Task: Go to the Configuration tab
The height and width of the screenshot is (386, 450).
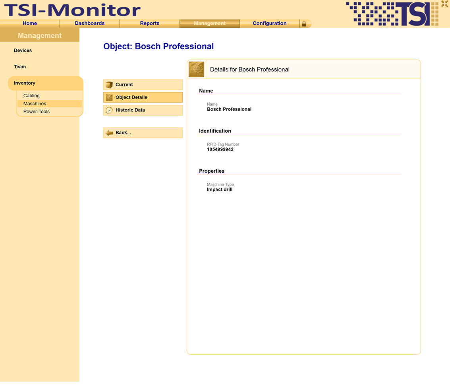Action: [270, 23]
